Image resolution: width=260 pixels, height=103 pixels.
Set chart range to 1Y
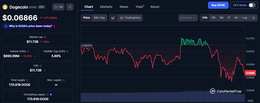[x=229, y=18]
